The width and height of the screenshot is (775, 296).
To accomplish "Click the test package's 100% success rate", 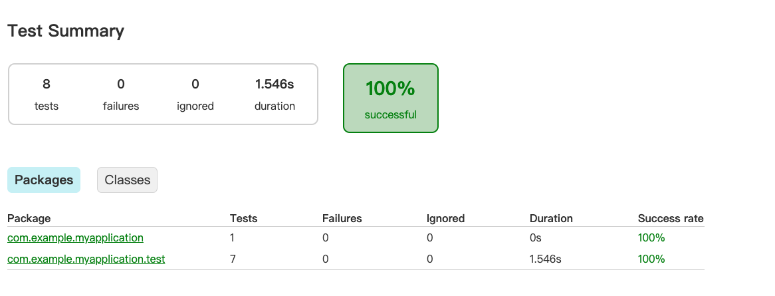I will 651,259.
